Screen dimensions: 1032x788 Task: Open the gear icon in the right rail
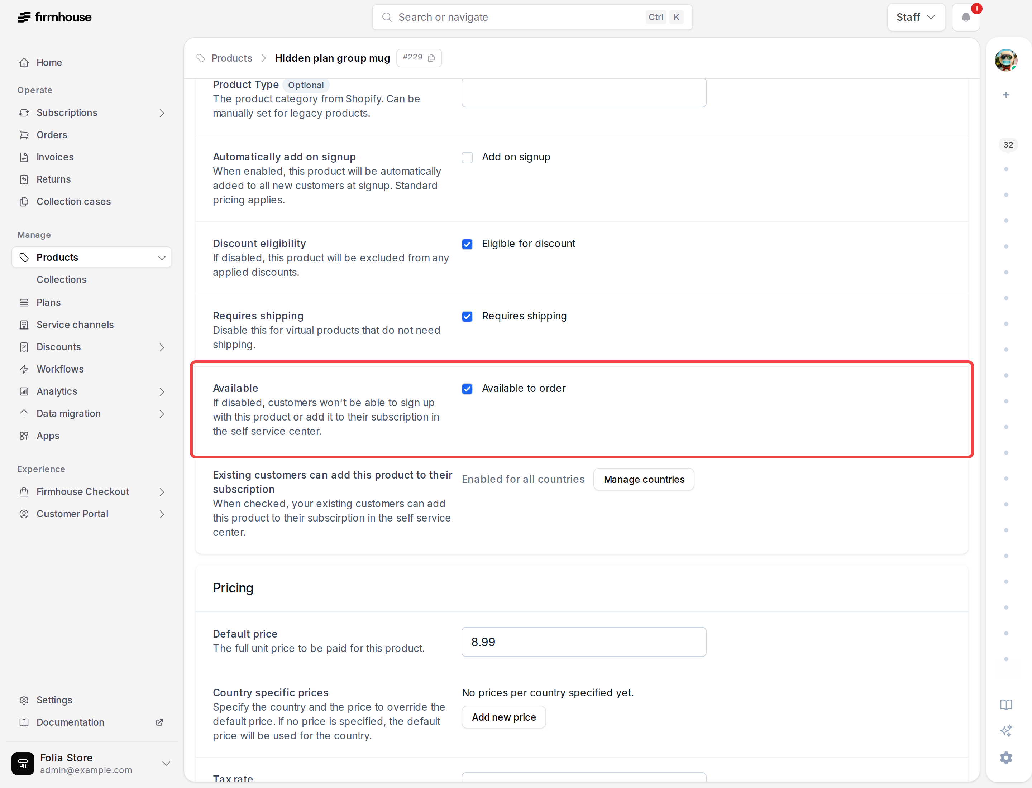pos(1006,758)
